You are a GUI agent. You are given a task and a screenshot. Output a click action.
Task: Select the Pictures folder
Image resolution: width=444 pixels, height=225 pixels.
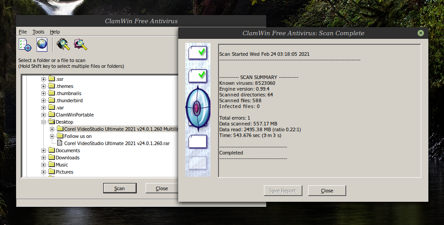(x=64, y=172)
